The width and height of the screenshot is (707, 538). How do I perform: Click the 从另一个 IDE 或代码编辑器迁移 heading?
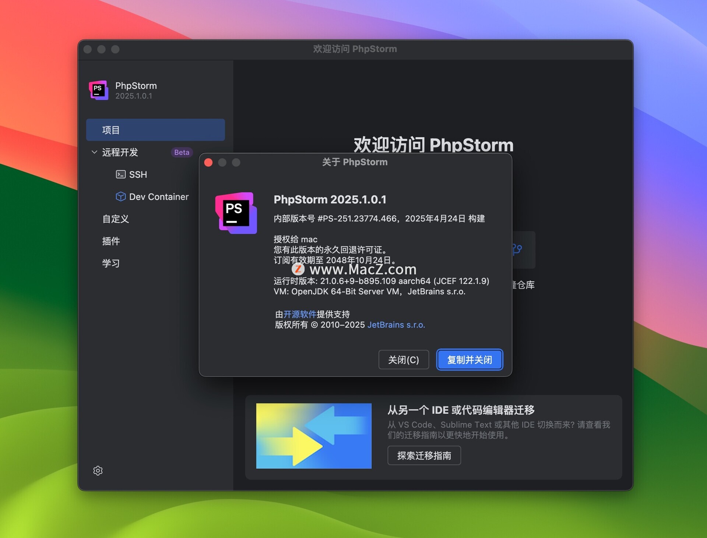click(x=461, y=410)
